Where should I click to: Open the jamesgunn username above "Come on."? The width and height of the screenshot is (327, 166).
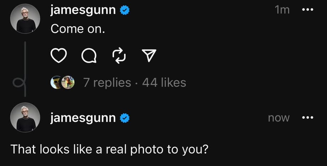point(83,10)
